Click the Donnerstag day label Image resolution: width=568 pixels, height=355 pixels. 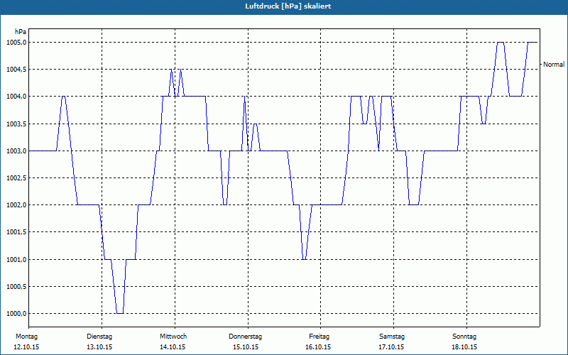point(245,337)
